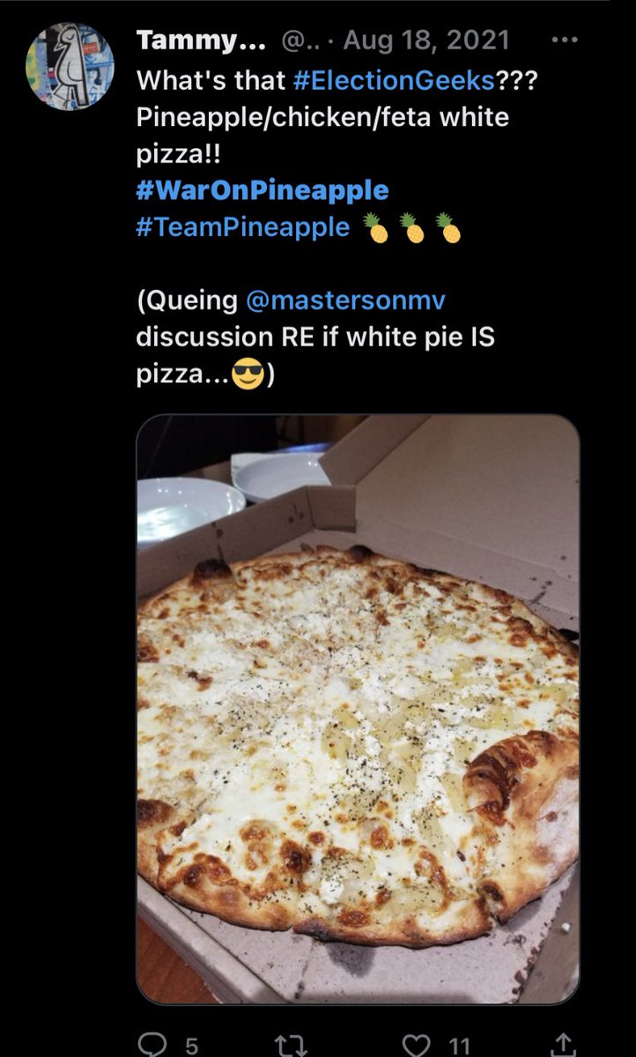
Task: Tap the Tammy display name
Action: (202, 40)
